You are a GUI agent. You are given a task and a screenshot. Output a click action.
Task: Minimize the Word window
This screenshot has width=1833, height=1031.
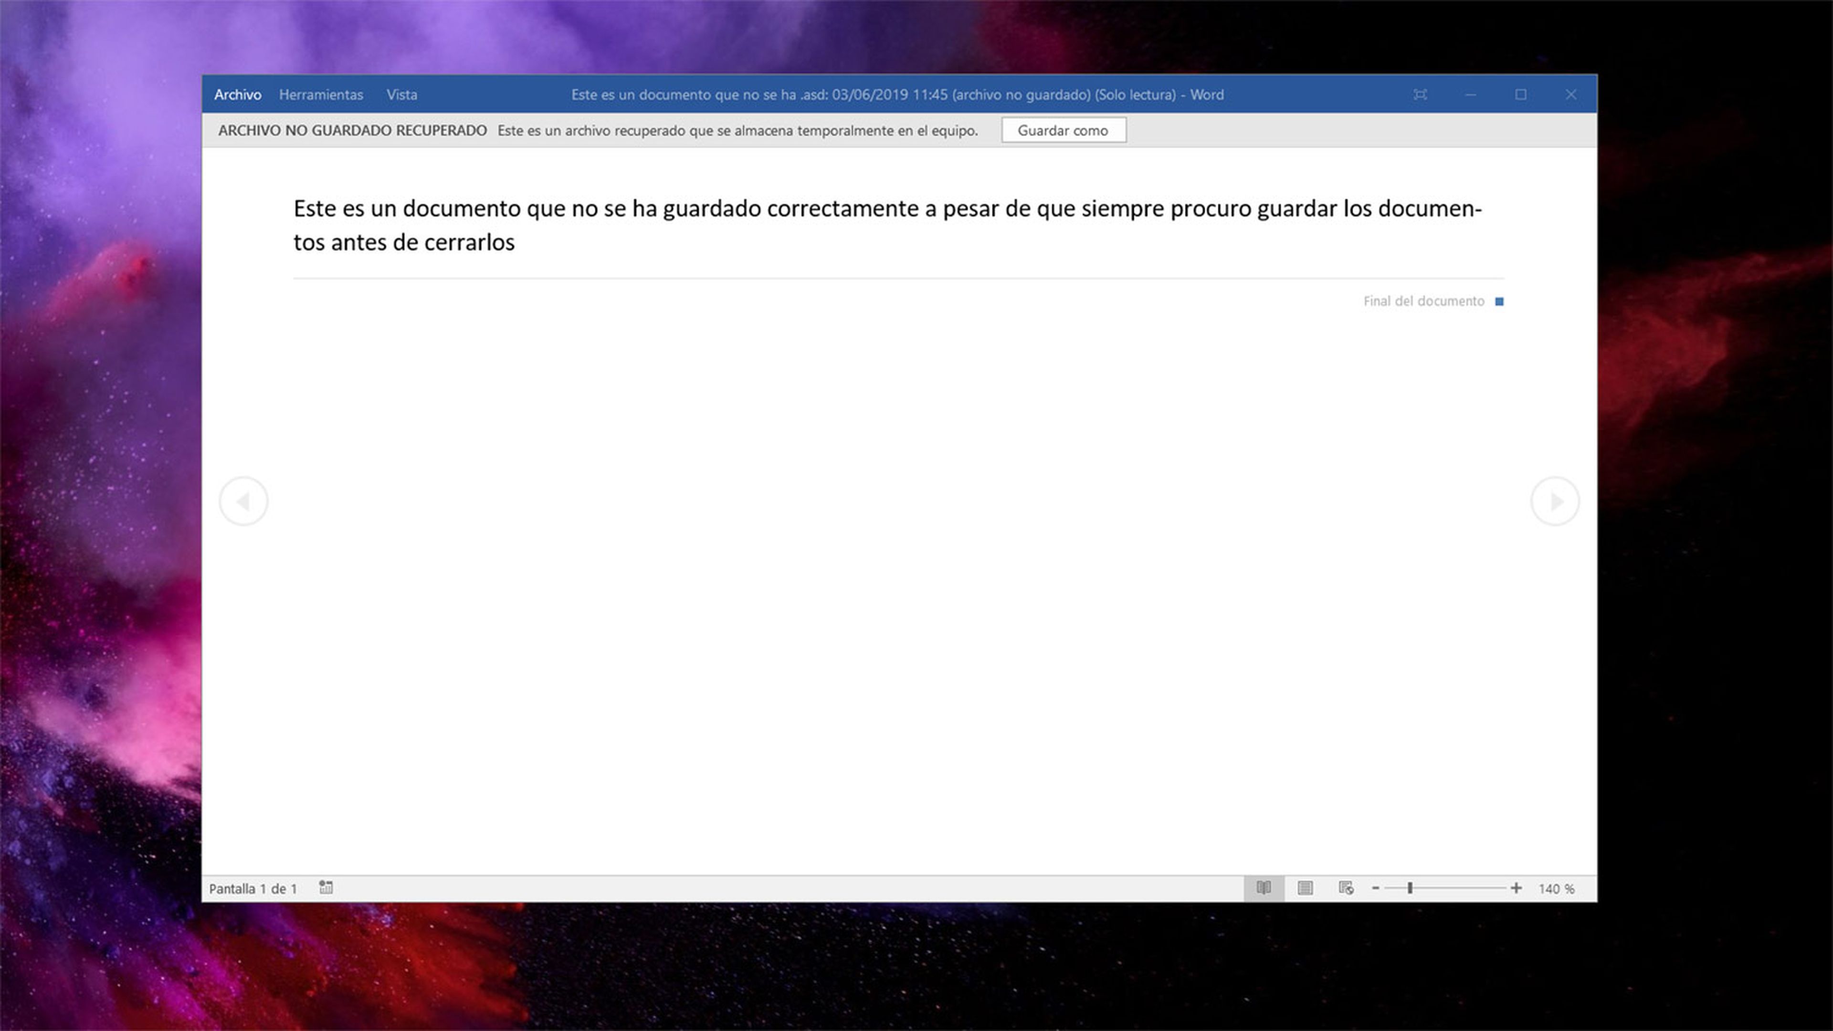(x=1470, y=94)
